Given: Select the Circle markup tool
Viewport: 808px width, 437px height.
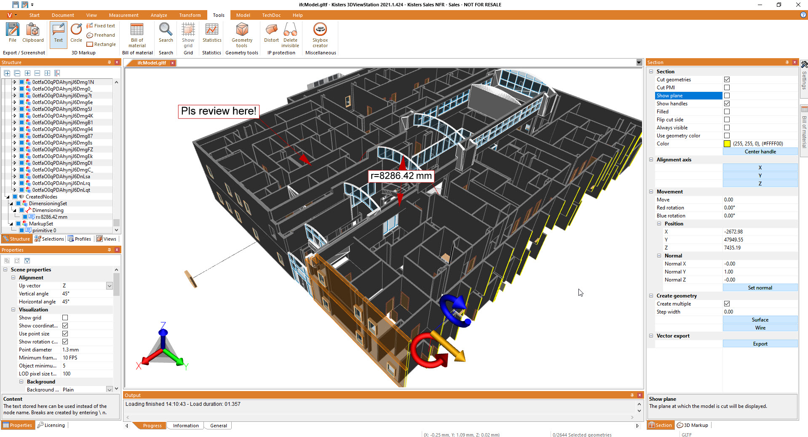Looking at the screenshot, I should [x=76, y=33].
